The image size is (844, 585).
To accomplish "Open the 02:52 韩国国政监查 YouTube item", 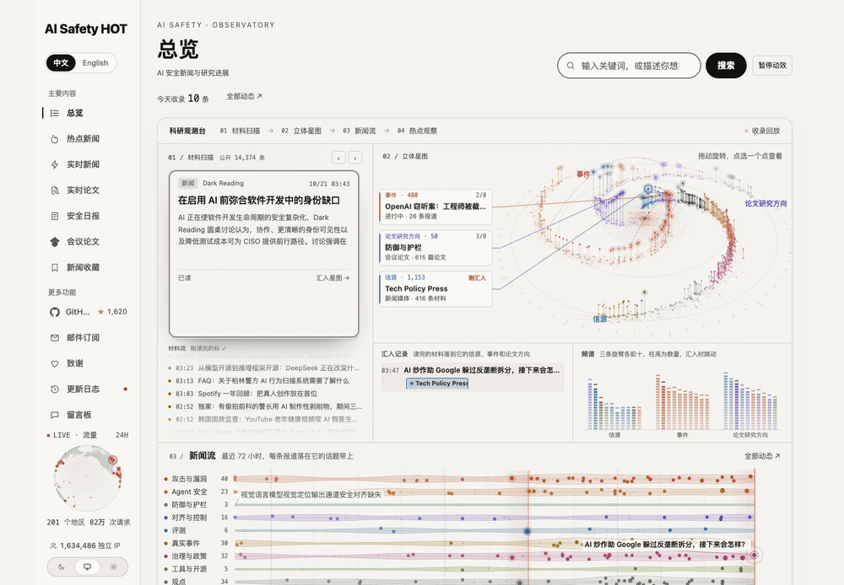I will pyautogui.click(x=262, y=420).
